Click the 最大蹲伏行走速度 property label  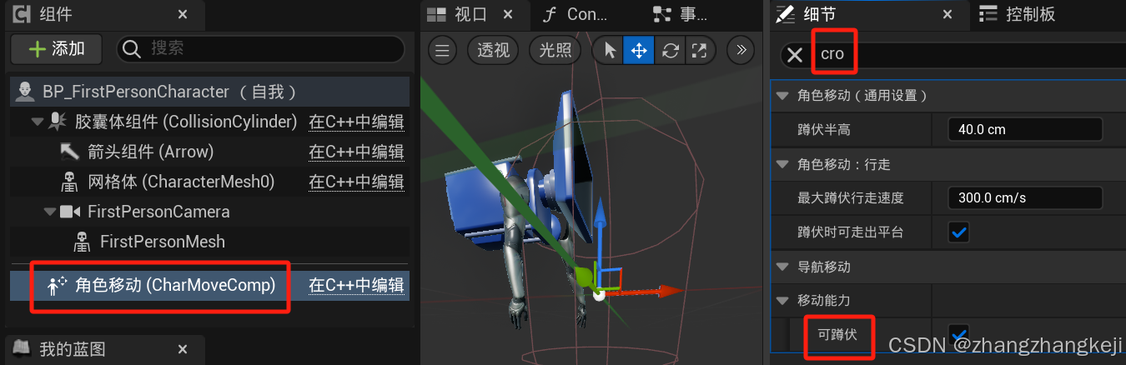850,198
